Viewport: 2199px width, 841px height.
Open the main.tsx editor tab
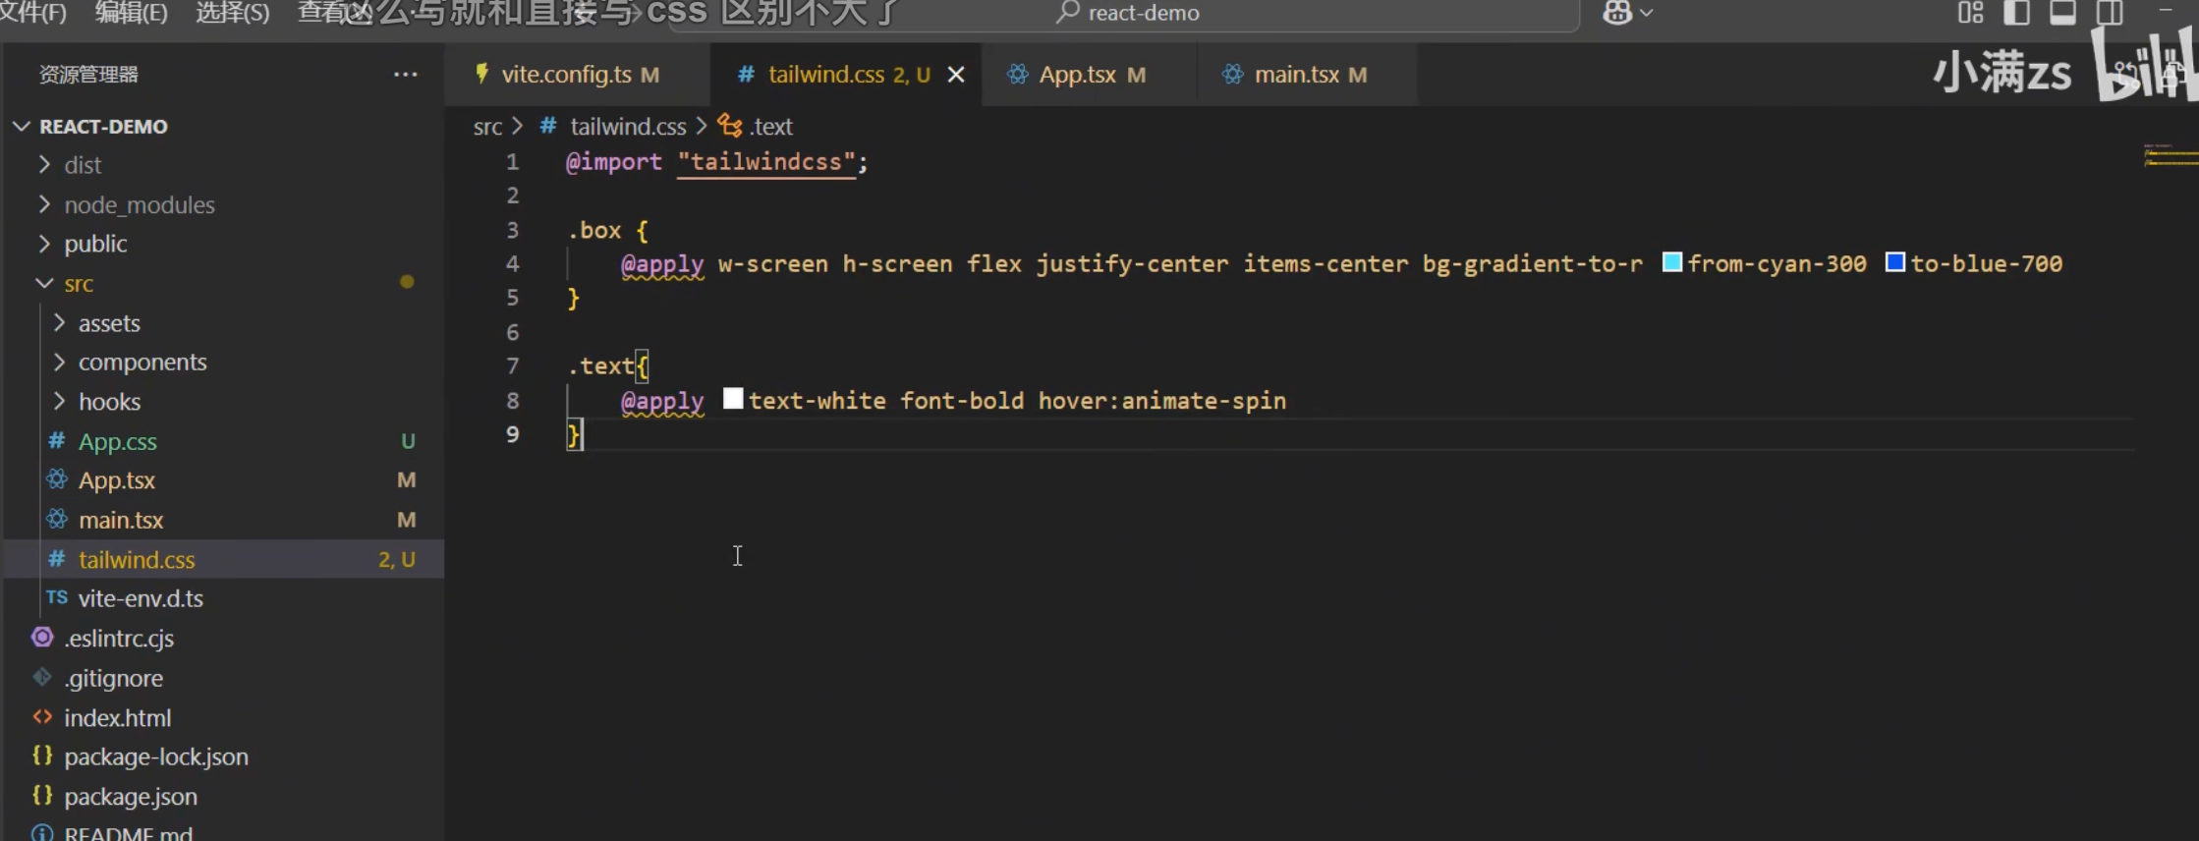pos(1296,75)
